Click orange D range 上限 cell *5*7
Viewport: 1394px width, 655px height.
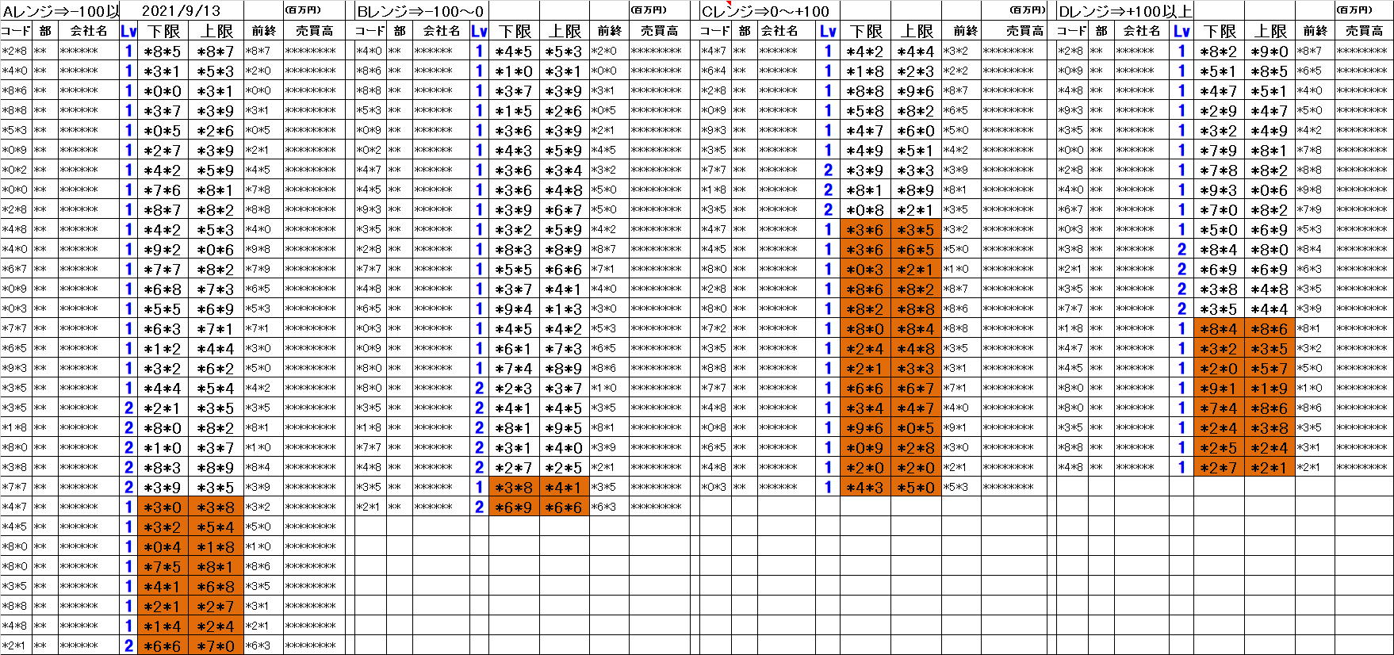point(1270,368)
